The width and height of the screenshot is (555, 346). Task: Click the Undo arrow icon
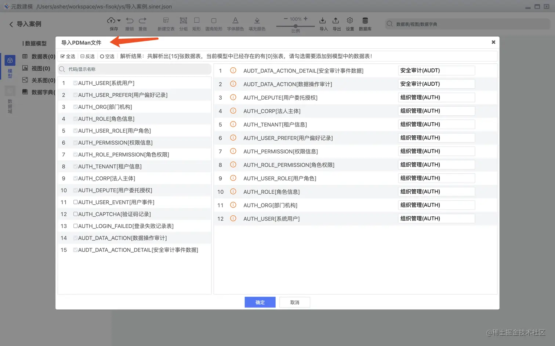pyautogui.click(x=130, y=21)
